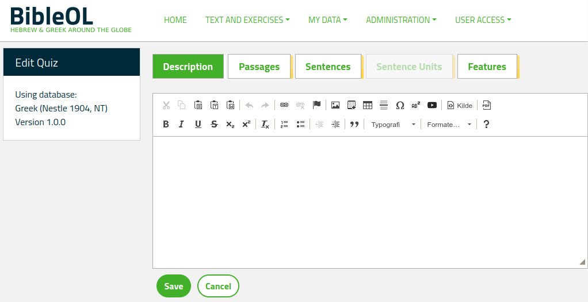This screenshot has height=302, width=588.
Task: Click the Remove Format icon
Action: tap(265, 124)
